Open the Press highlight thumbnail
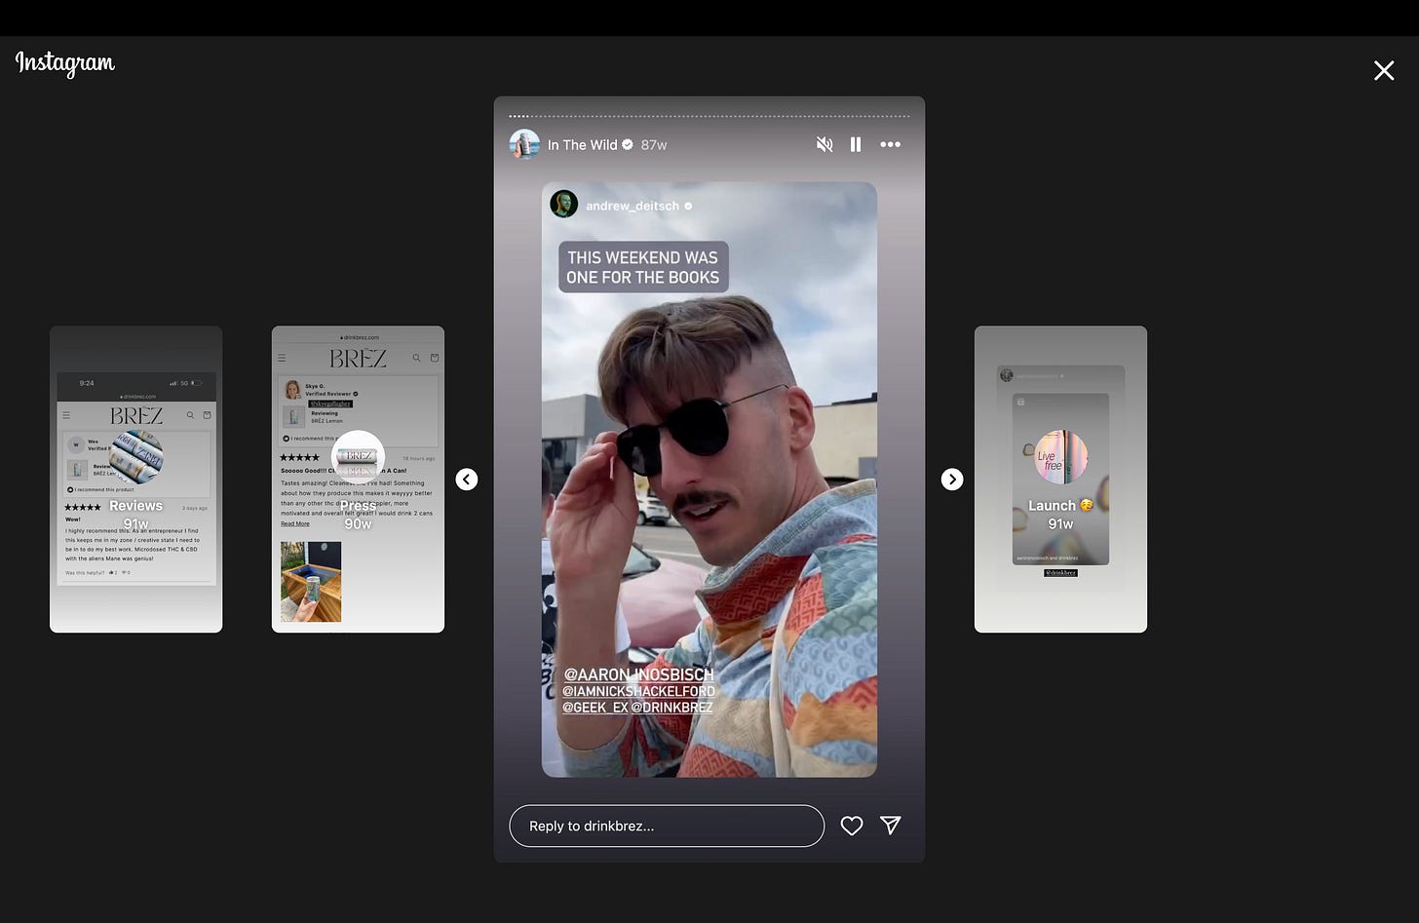Image resolution: width=1419 pixels, height=923 pixels. coord(358,480)
